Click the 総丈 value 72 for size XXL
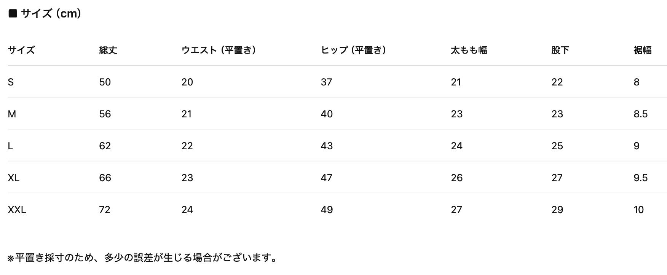667x275 pixels. [x=104, y=210]
